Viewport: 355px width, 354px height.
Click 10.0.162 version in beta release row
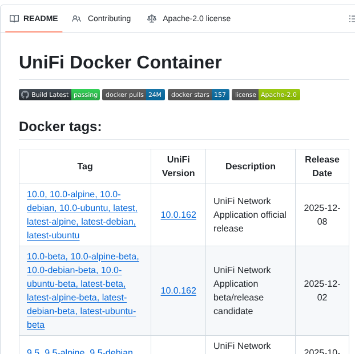[178, 291]
